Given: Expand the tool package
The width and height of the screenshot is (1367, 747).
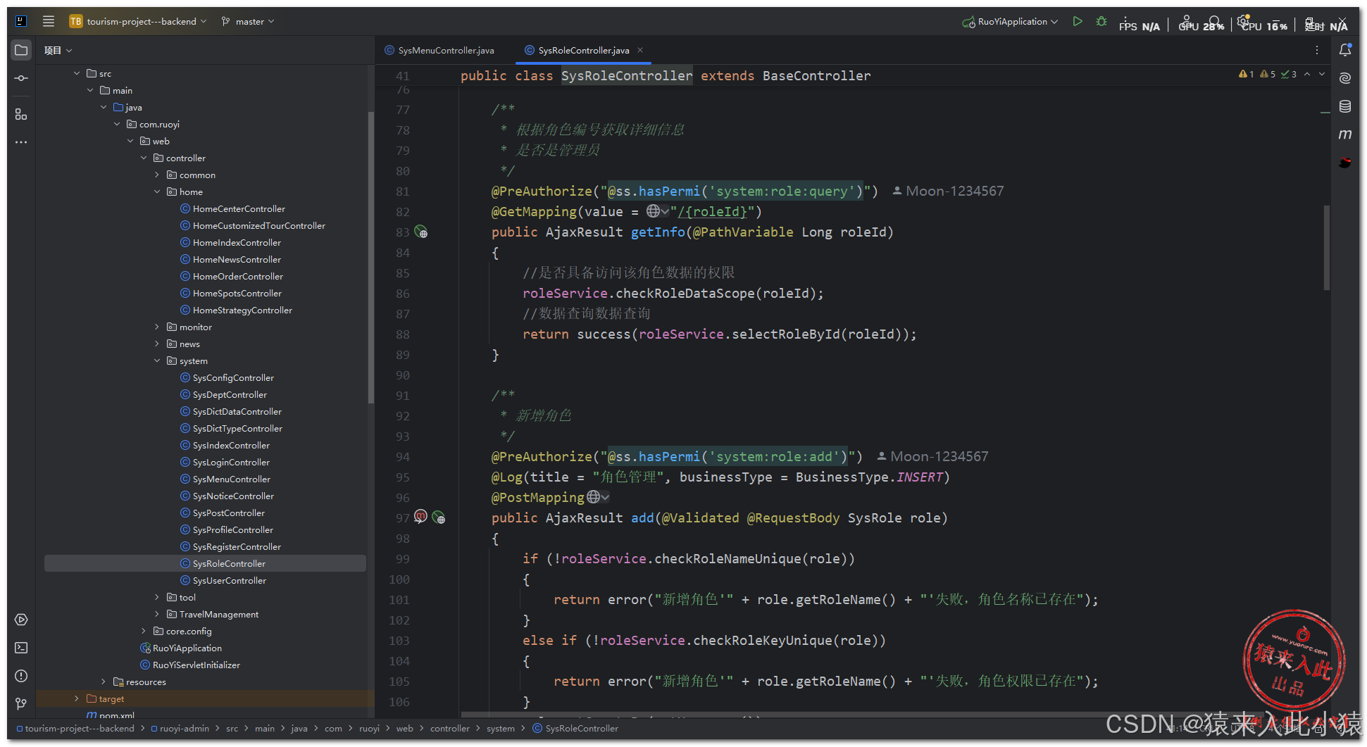Looking at the screenshot, I should pos(157,597).
